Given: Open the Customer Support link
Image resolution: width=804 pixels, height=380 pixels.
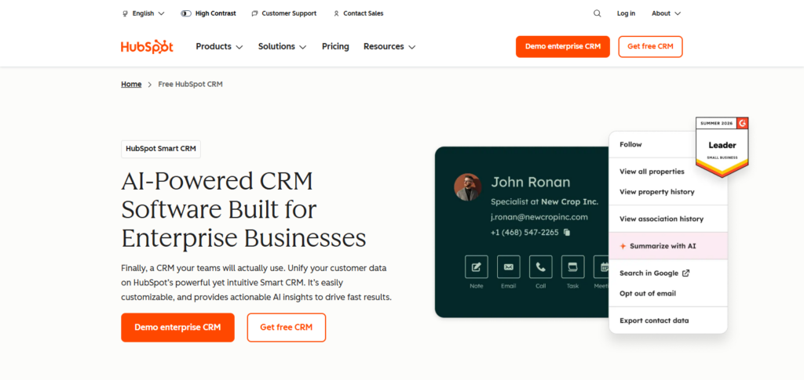Looking at the screenshot, I should pyautogui.click(x=284, y=13).
